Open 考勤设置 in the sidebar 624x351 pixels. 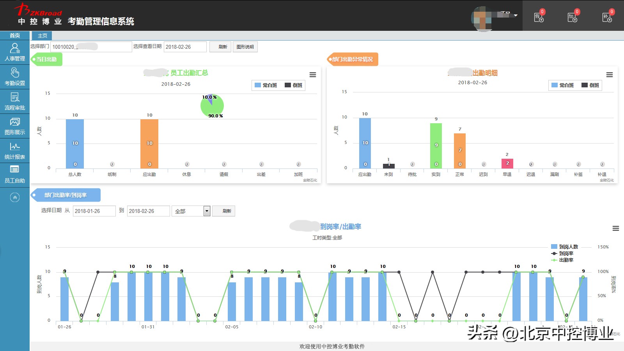tap(15, 77)
